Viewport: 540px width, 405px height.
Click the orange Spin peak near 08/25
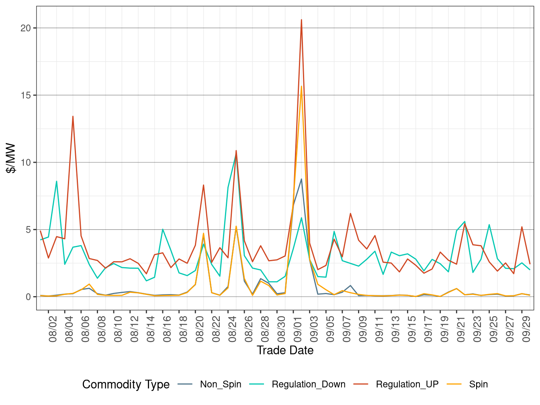point(236,226)
